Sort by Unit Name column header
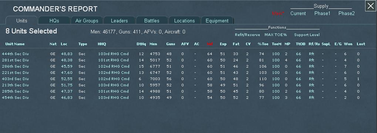 [15, 44]
